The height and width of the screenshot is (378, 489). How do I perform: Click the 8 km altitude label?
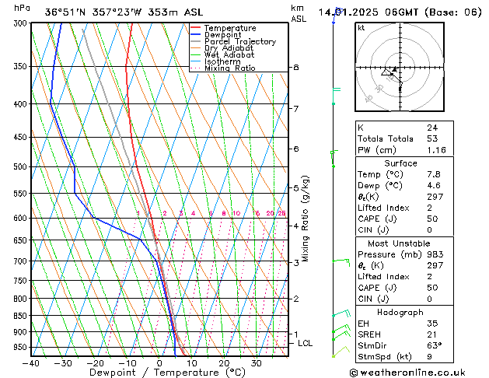tap(295, 68)
